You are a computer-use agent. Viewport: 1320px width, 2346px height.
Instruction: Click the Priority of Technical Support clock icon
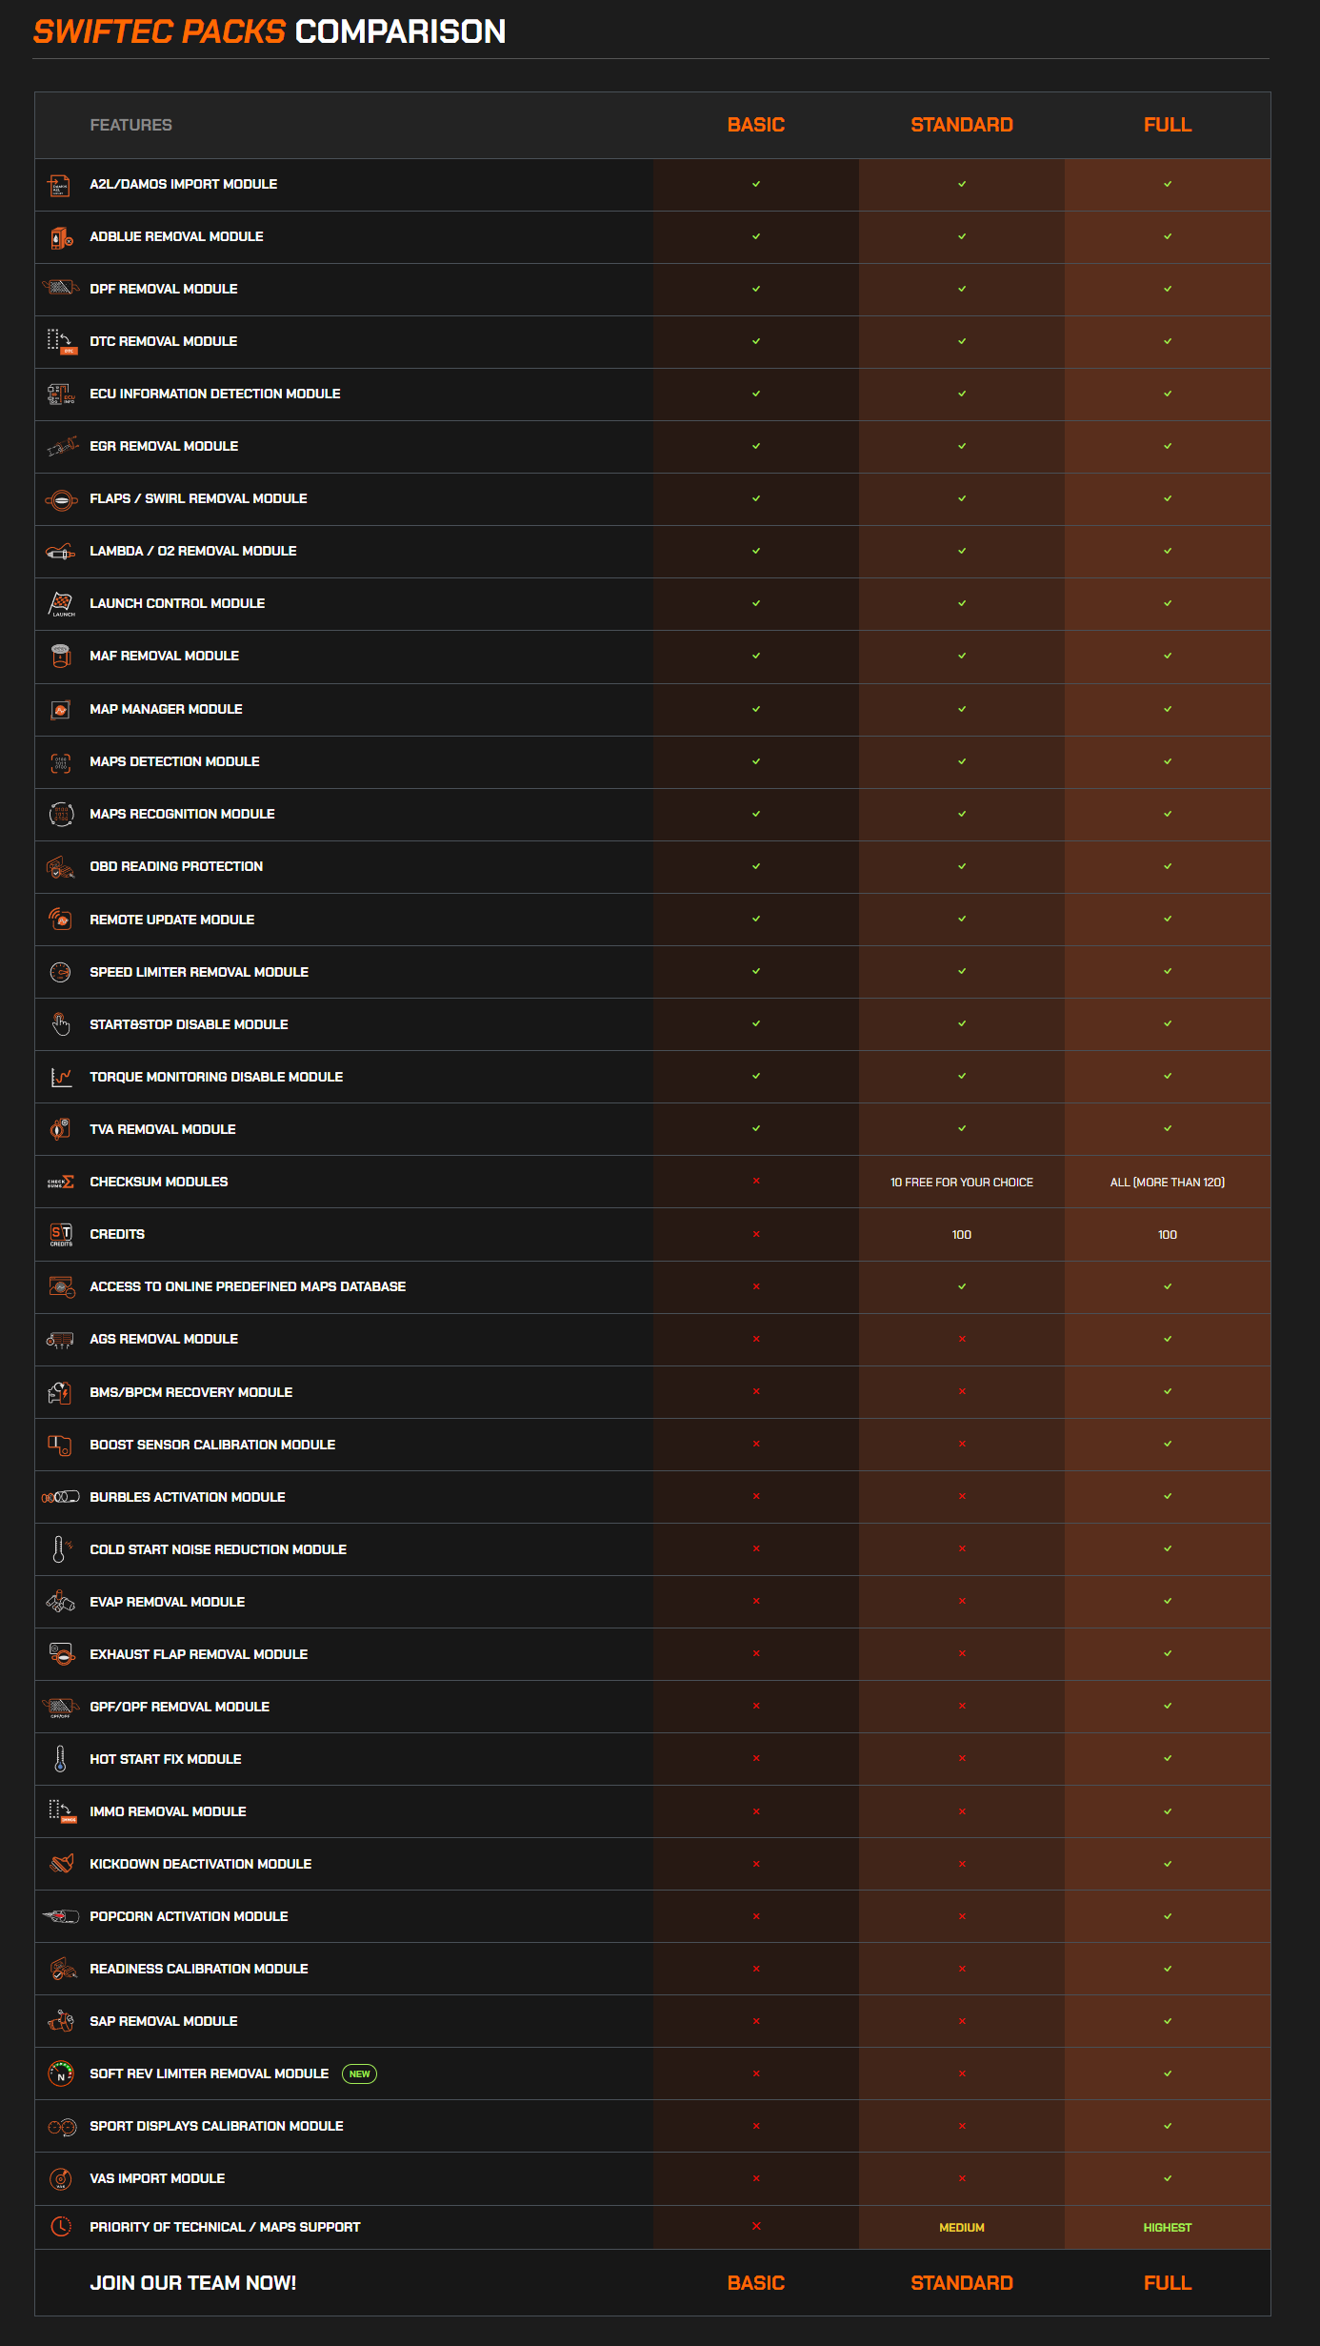61,2227
